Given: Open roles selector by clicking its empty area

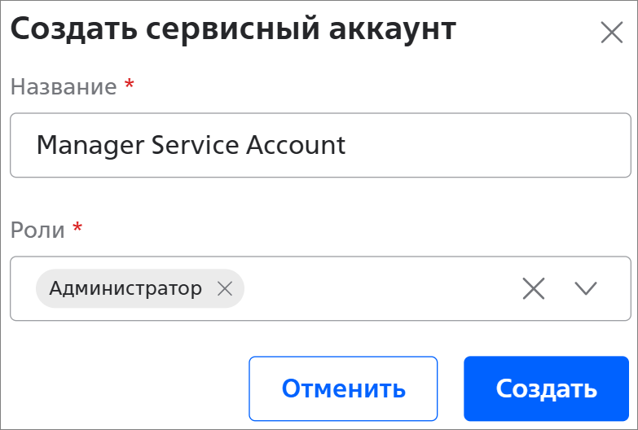Looking at the screenshot, I should [x=375, y=288].
